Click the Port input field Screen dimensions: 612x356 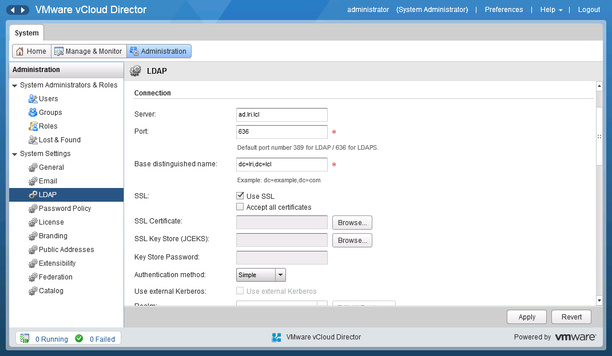click(282, 132)
